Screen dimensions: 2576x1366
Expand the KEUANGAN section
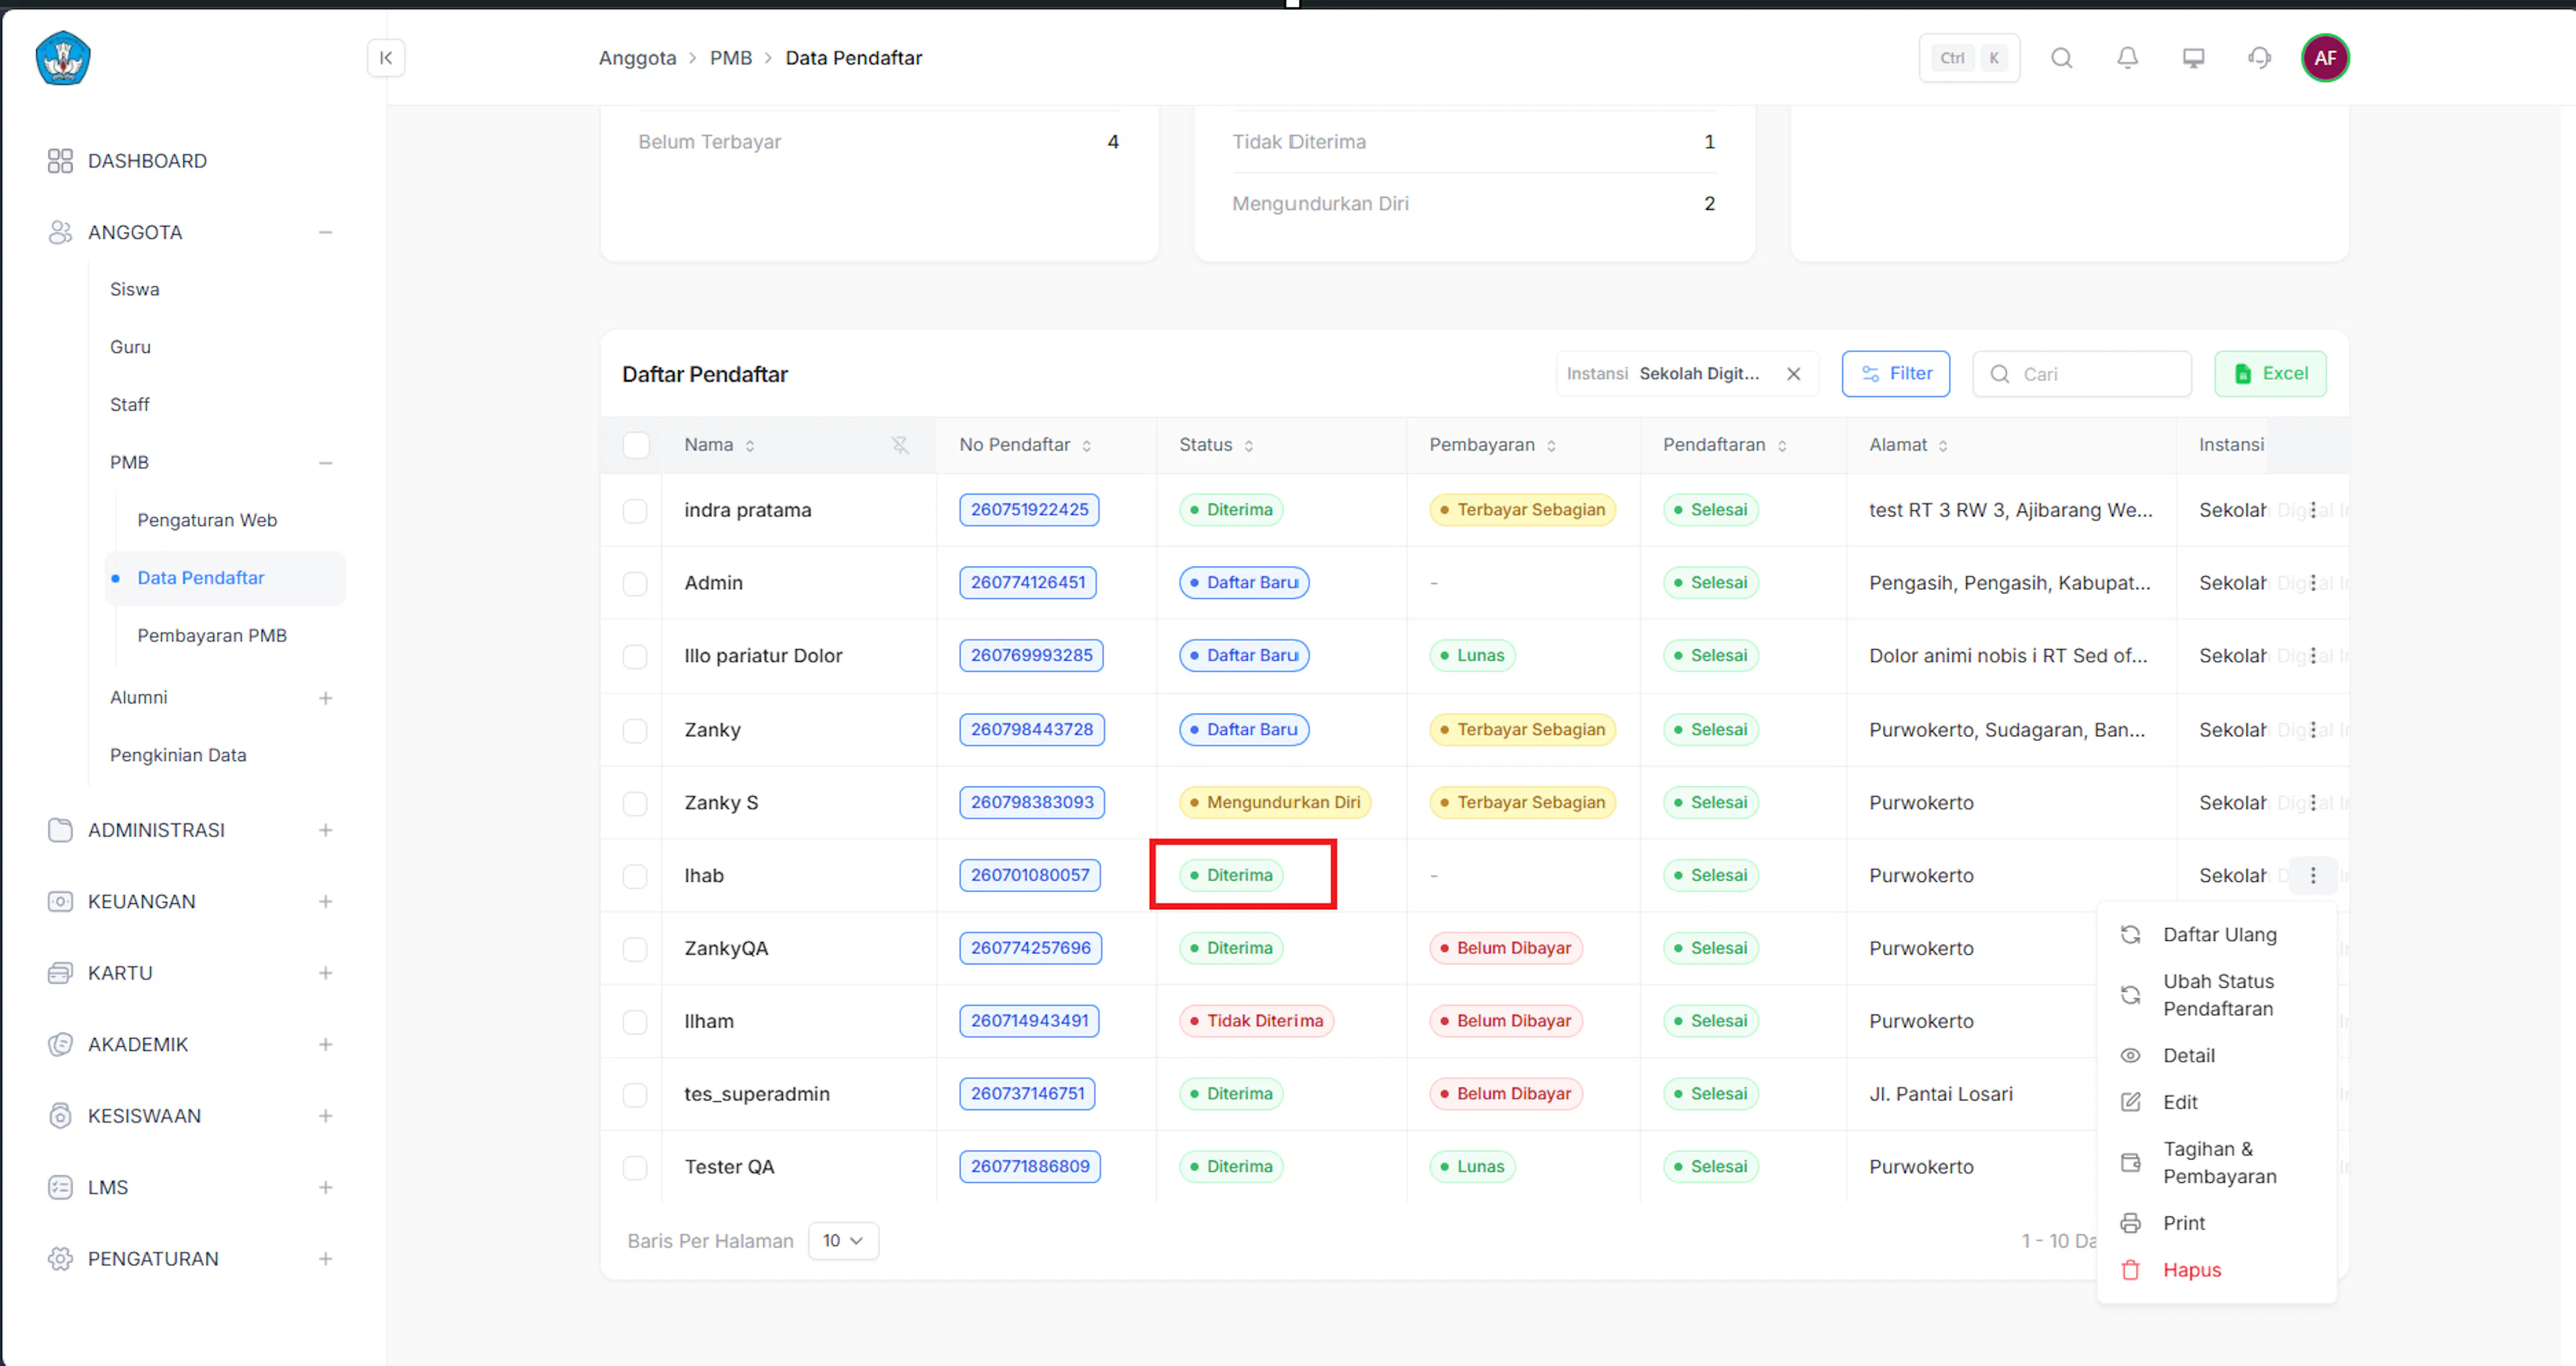[325, 901]
